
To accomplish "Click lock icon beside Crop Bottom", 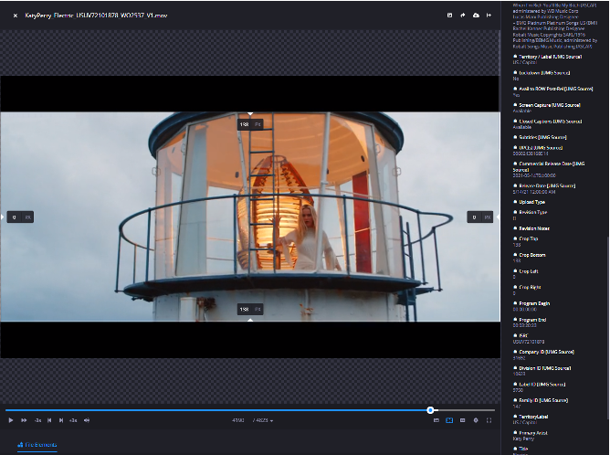I will coord(515,255).
